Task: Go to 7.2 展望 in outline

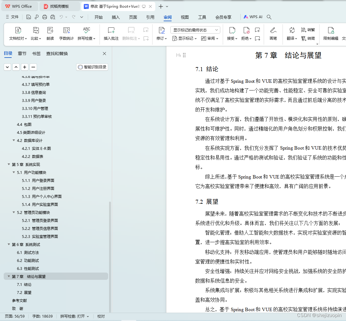Action: pyautogui.click(x=24, y=293)
